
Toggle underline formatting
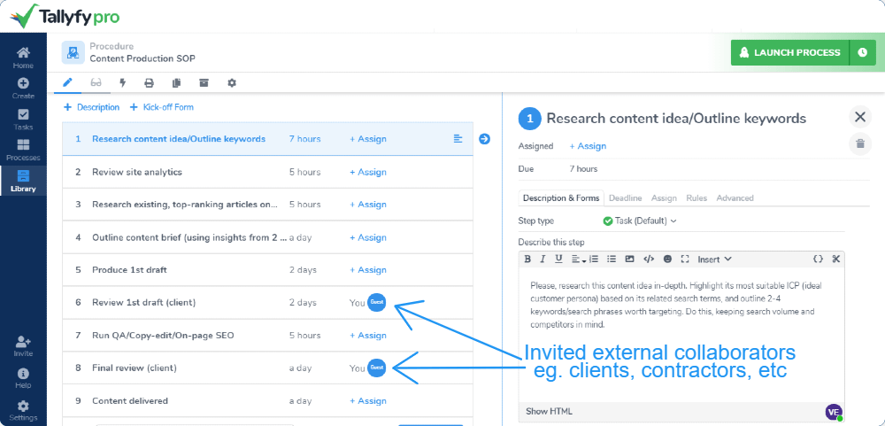click(558, 259)
